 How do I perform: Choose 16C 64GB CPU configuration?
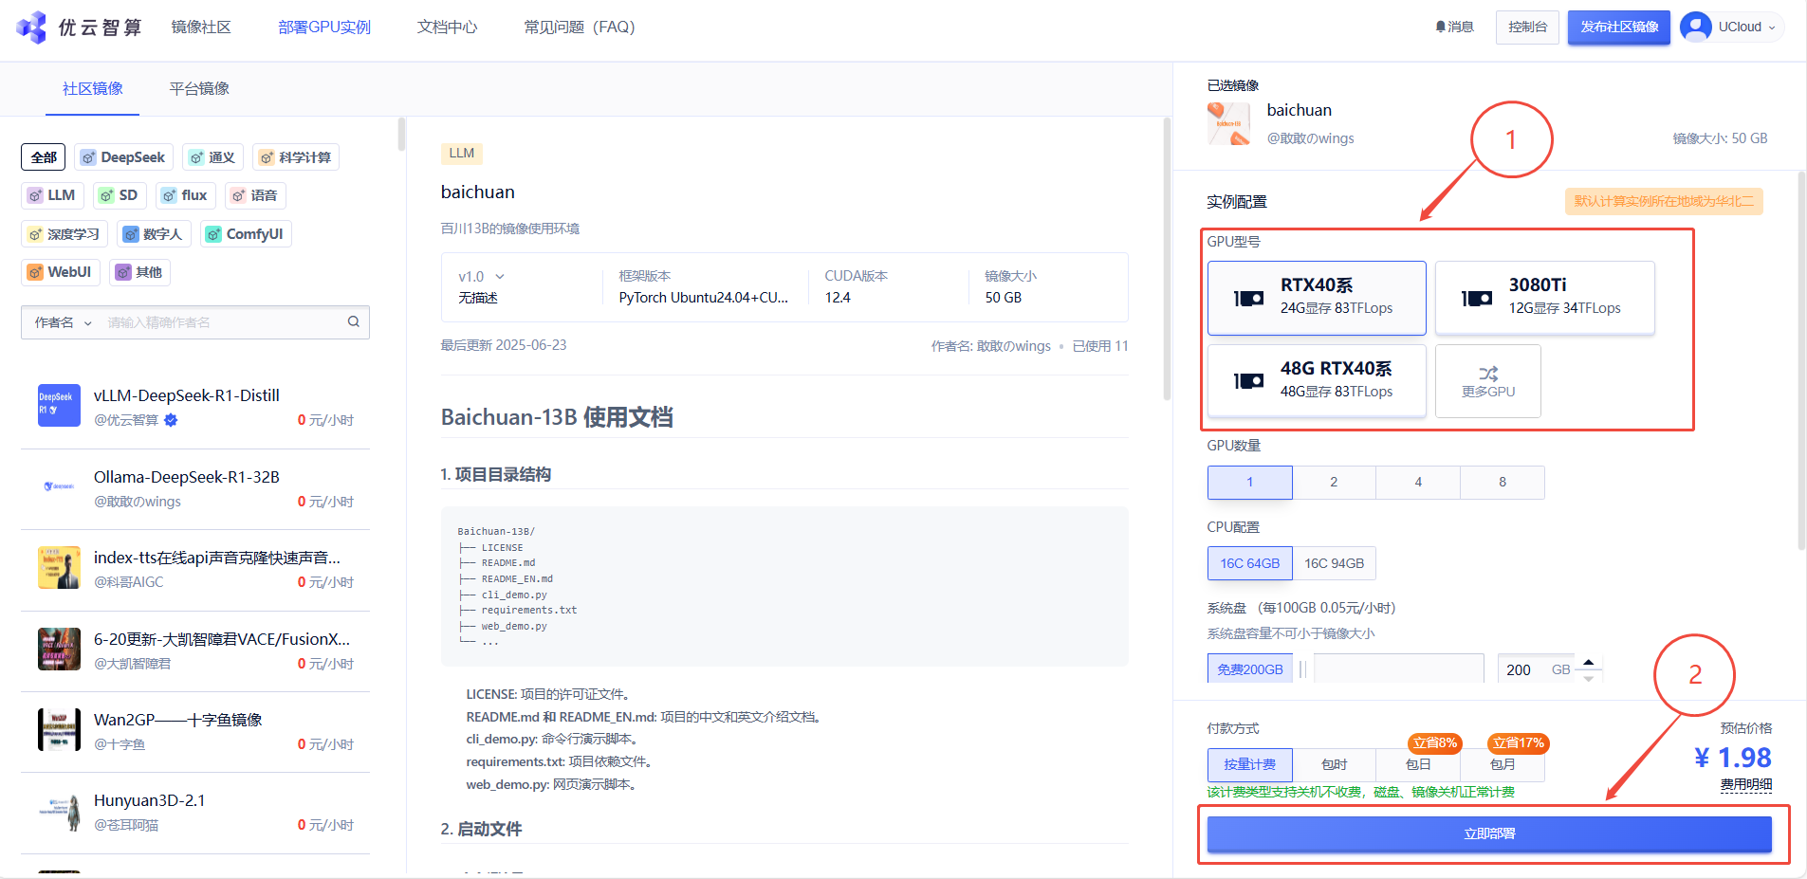pos(1250,563)
